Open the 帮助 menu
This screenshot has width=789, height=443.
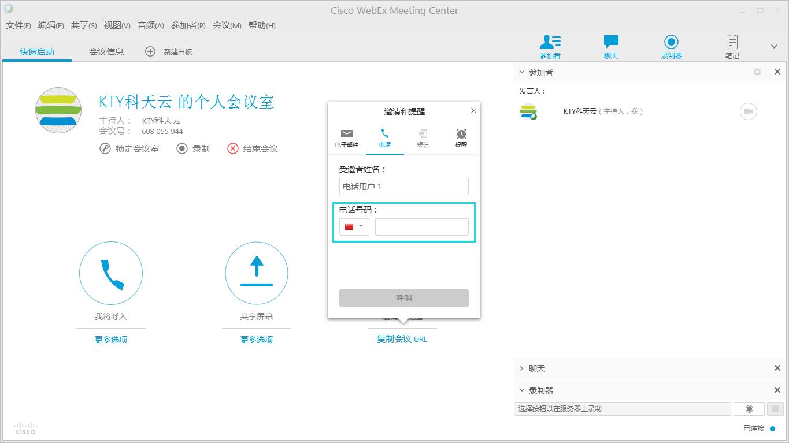point(262,25)
